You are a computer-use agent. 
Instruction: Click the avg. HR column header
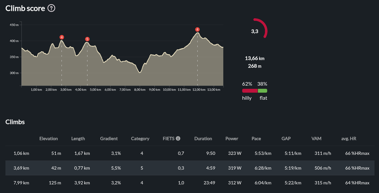pos(349,138)
